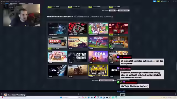Viewport: 177px width, 99px height.
Task: Open the Crime Simulator game tile
Action: tap(78, 56)
